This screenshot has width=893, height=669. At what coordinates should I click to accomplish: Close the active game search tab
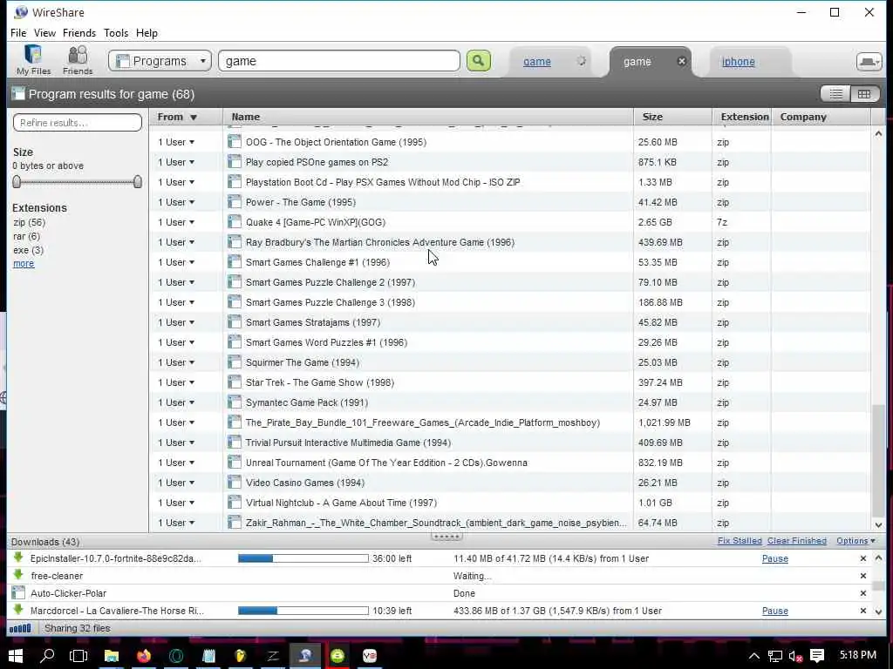(681, 62)
